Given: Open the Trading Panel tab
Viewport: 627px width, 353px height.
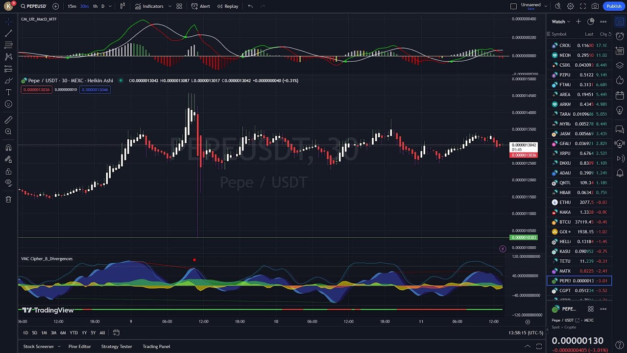Looking at the screenshot, I should [156, 347].
